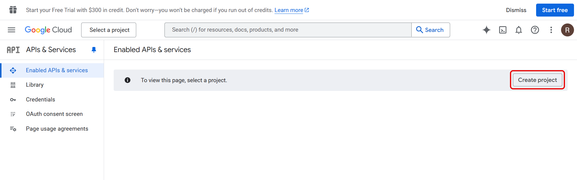The image size is (577, 180).
Task: Open the Gemini assistant icon
Action: click(x=486, y=30)
